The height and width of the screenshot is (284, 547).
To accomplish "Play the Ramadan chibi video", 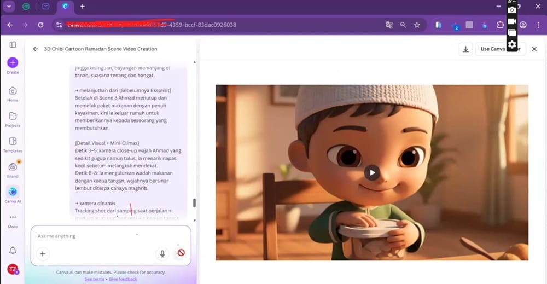I will [372, 172].
